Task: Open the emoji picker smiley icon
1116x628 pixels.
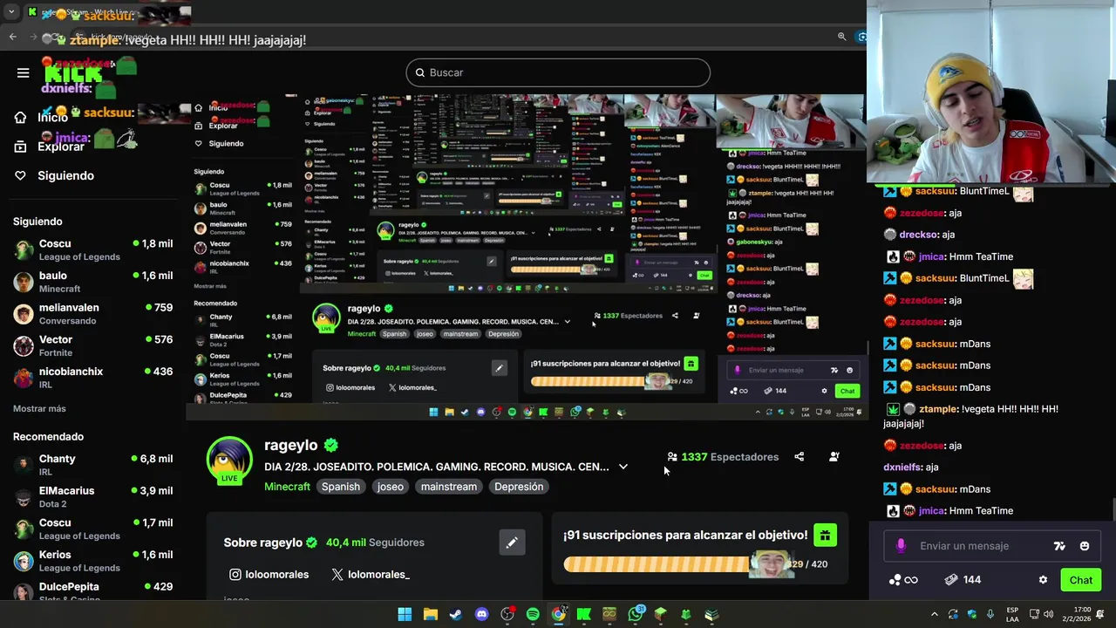Action: [1085, 546]
